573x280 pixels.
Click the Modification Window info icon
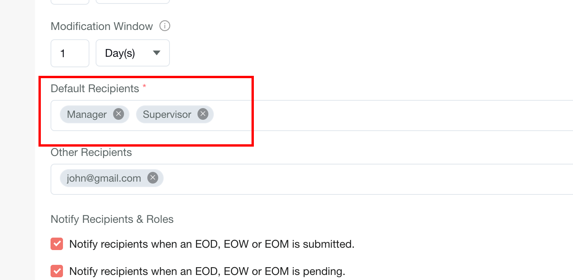[165, 26]
